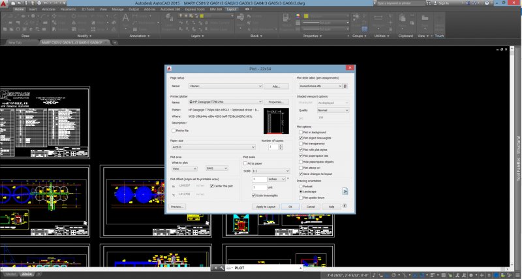Open the view name dropdown showing GA01

tap(217, 168)
